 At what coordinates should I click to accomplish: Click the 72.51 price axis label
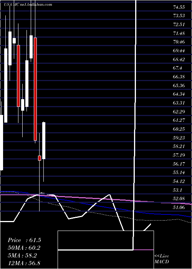pyautogui.click(x=179, y=25)
